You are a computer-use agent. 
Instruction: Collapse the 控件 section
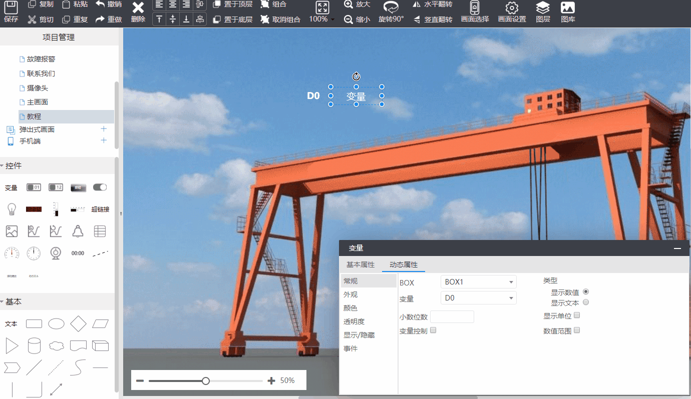point(2,165)
